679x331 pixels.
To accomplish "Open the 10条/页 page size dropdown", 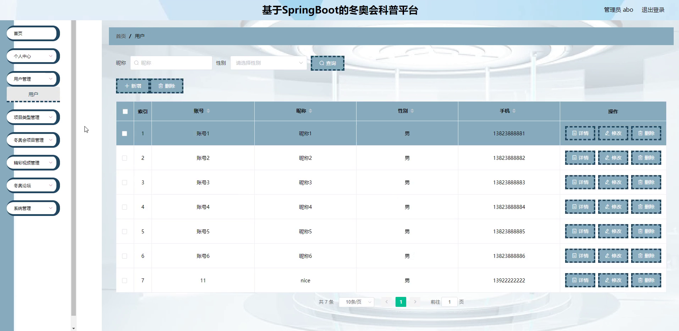I will click(x=357, y=302).
